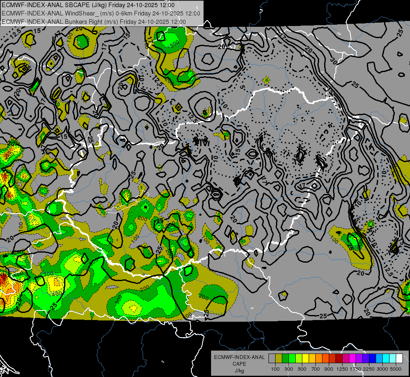Click the J/kg unit label
This screenshot has width=410, height=377.
coord(239,371)
